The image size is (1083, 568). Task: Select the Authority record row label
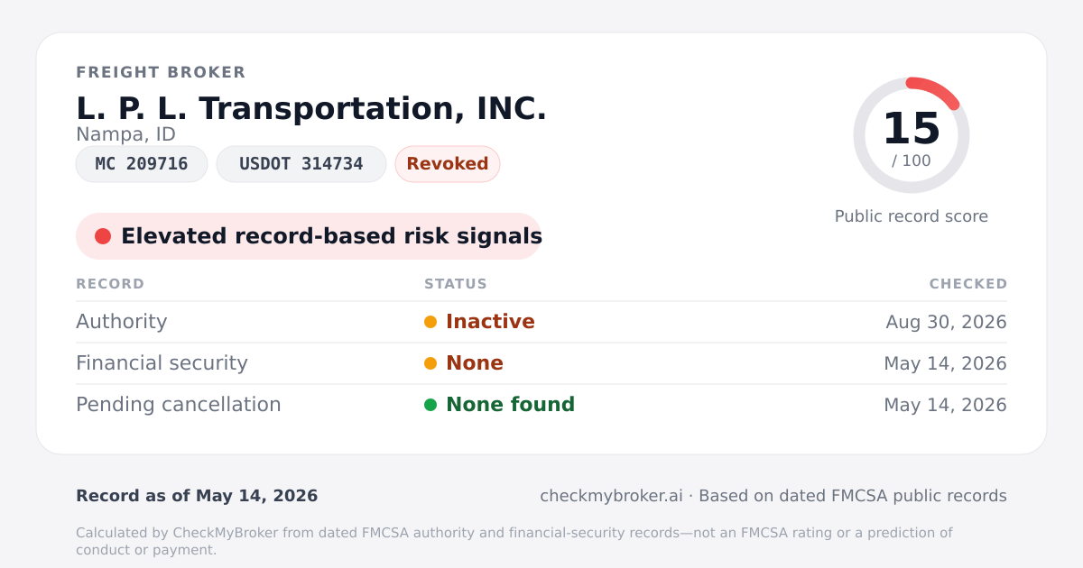point(122,322)
